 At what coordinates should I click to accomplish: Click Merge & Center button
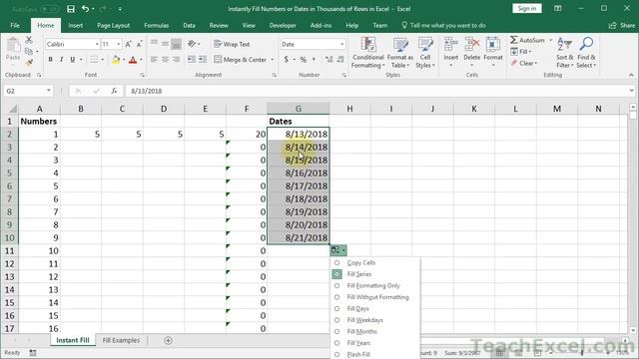(241, 60)
